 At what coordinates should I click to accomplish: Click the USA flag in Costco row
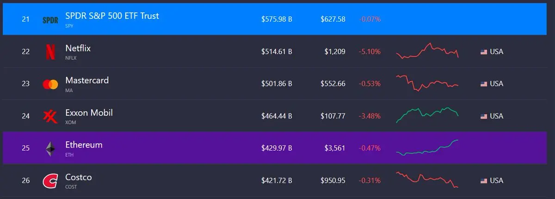(484, 180)
